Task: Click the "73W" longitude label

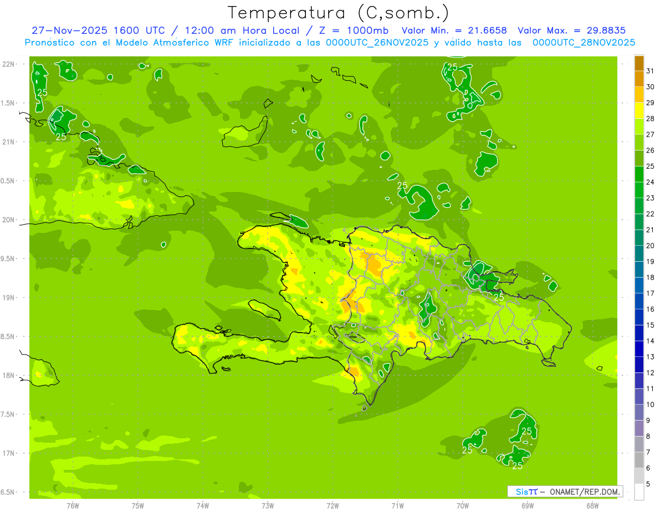Action: pyautogui.click(x=268, y=505)
